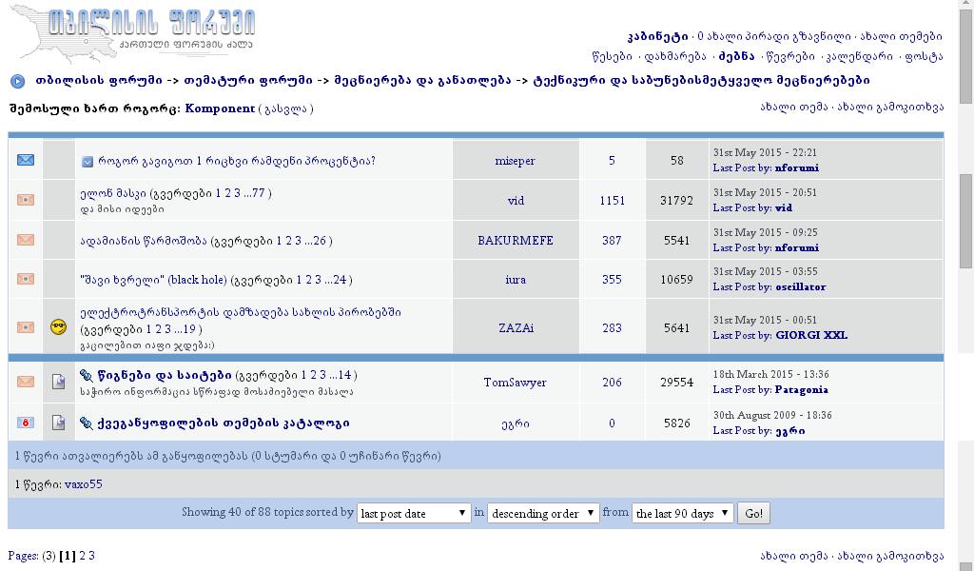This screenshot has width=974, height=571.
Task: Click the გასვლა logout link
Action: [x=285, y=108]
